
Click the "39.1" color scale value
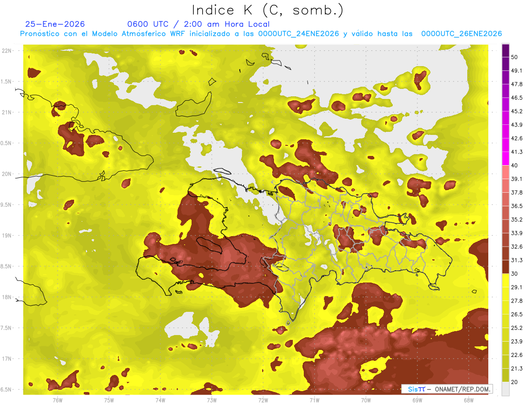(x=517, y=179)
